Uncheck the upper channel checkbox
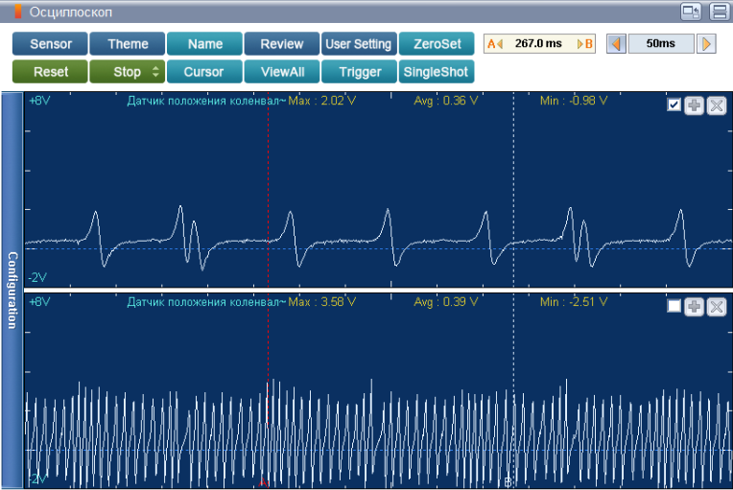Screen dimensions: 733x490 tap(674, 105)
